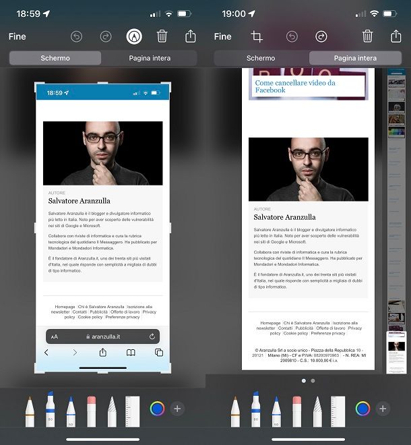
Task: Click undo arrow in the right editor
Action: [292, 36]
